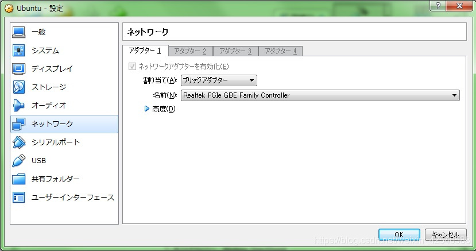
Task: Close the Ubuntu settings dialog
Action: click(x=459, y=6)
